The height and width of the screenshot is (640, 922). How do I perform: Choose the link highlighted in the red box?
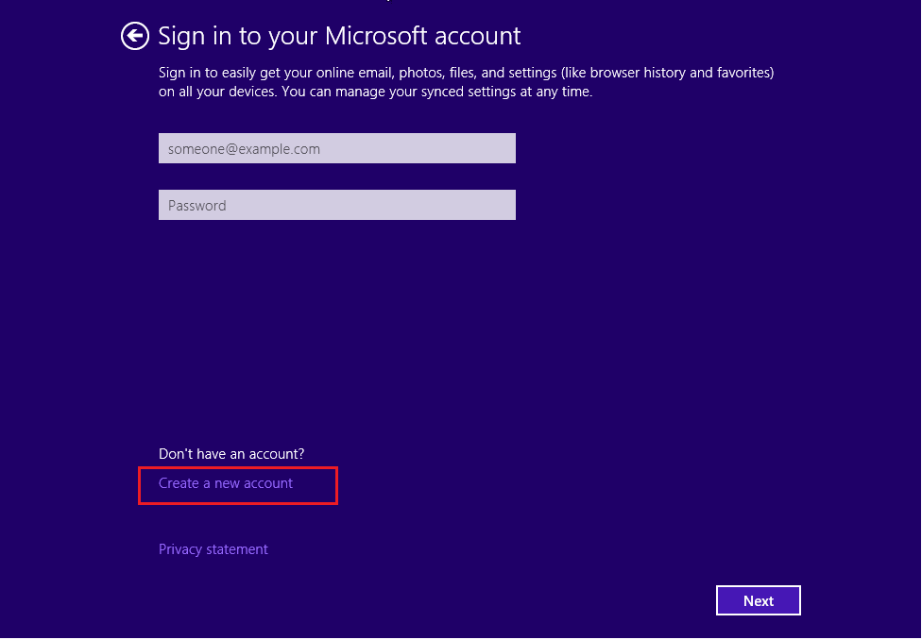[x=225, y=483]
